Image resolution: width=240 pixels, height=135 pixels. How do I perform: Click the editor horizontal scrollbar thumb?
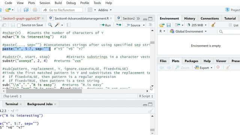pyautogui.click(x=44, y=91)
